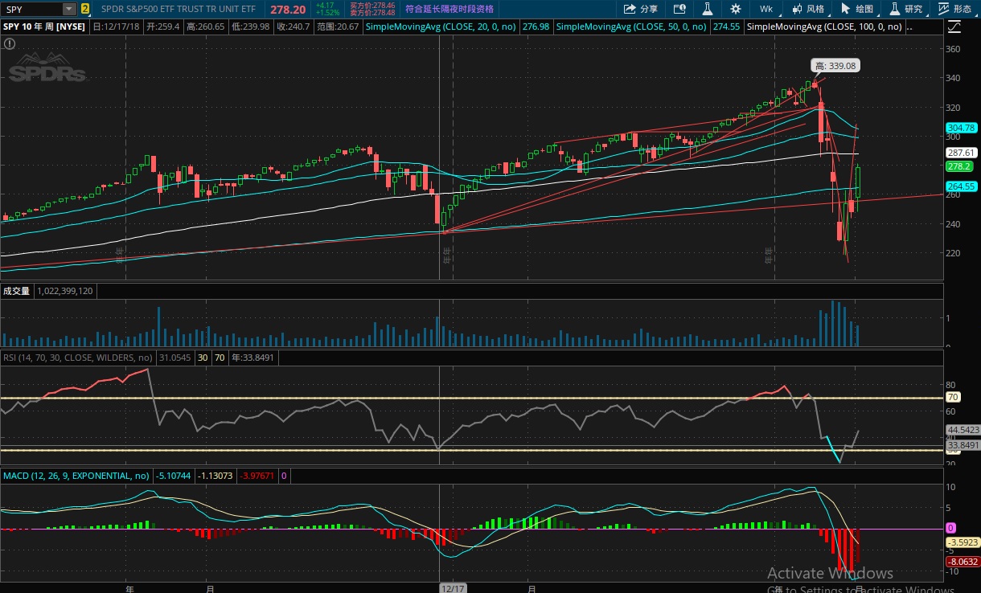Click the share arrow icon labeled 分享

coord(642,9)
